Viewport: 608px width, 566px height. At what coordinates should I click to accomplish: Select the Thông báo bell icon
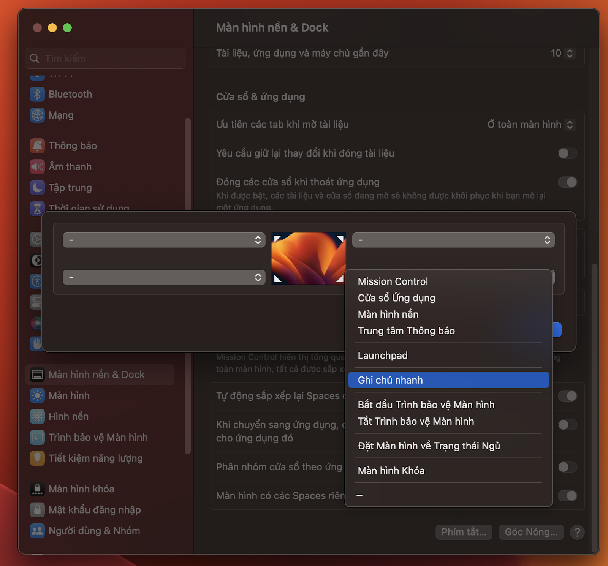pos(37,146)
